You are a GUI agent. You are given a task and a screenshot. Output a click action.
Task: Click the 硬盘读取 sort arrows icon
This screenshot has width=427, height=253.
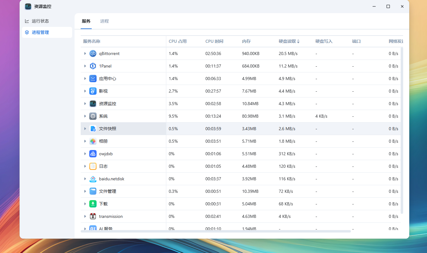coord(298,41)
